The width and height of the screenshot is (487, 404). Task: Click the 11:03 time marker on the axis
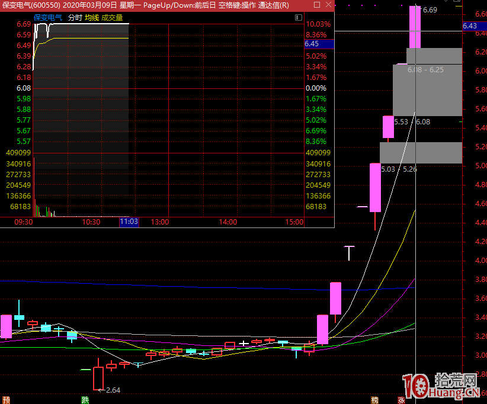click(129, 222)
